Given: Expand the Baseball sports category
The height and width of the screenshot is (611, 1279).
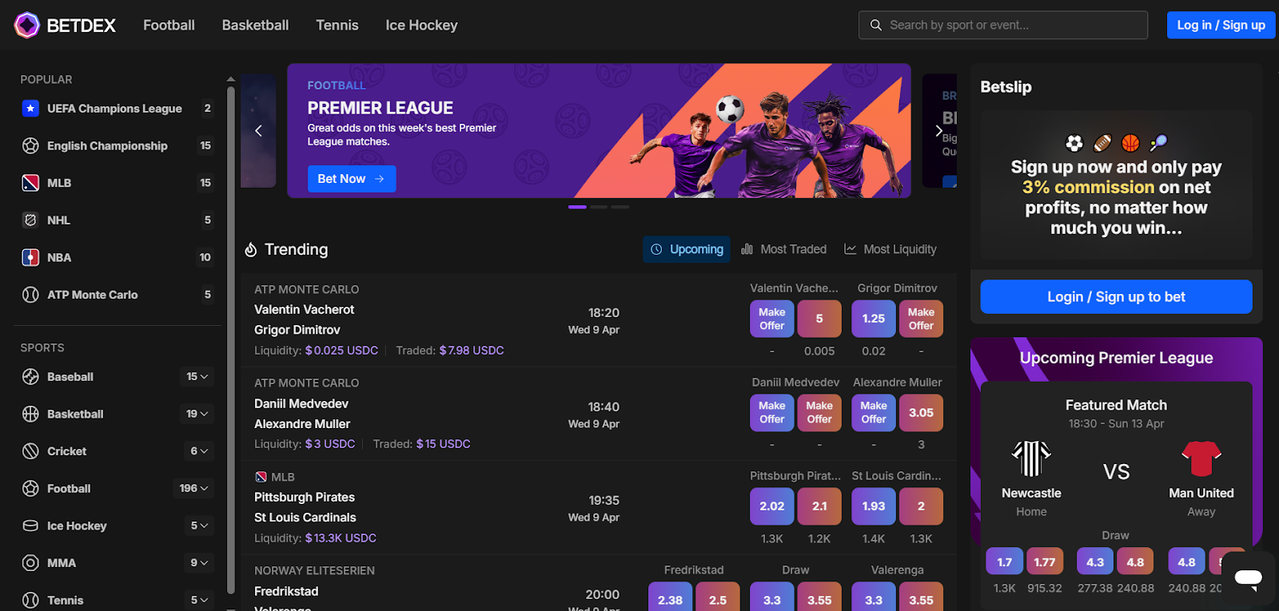Looking at the screenshot, I should pyautogui.click(x=197, y=376).
